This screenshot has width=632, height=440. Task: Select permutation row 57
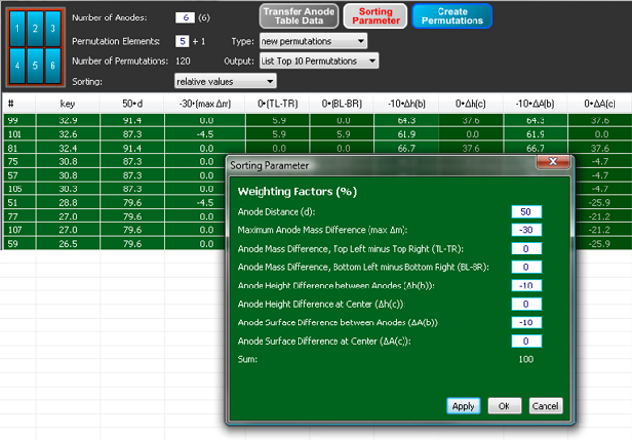pyautogui.click(x=114, y=175)
